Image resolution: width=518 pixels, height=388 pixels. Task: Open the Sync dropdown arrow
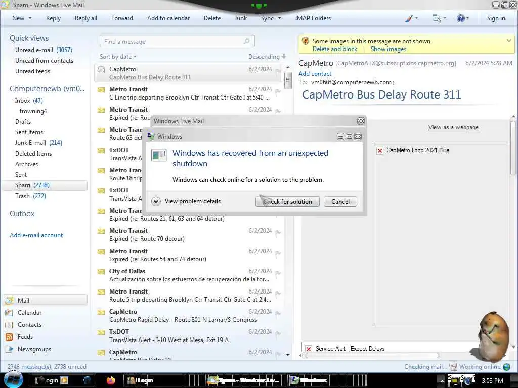279,18
